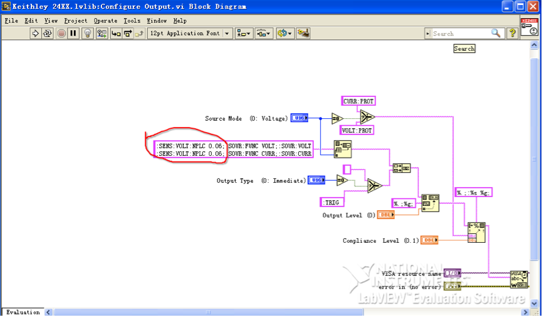
Task: Click the :TRIG string constant
Action: point(333,202)
